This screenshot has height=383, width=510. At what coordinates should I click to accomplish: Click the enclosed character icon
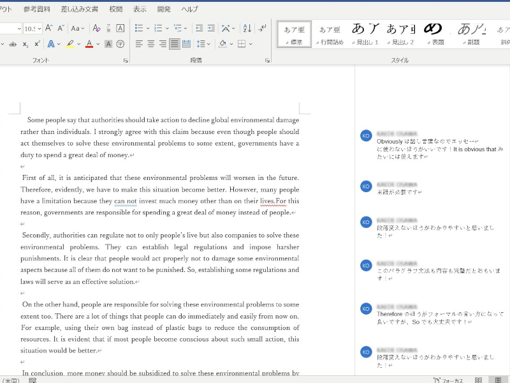click(x=120, y=44)
